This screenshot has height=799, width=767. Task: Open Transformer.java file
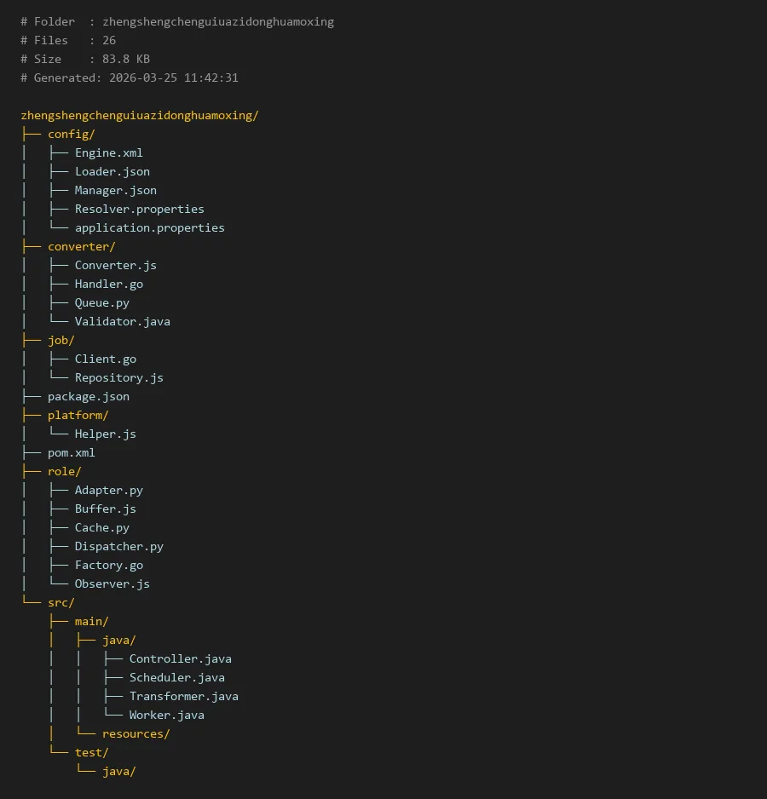pos(183,696)
